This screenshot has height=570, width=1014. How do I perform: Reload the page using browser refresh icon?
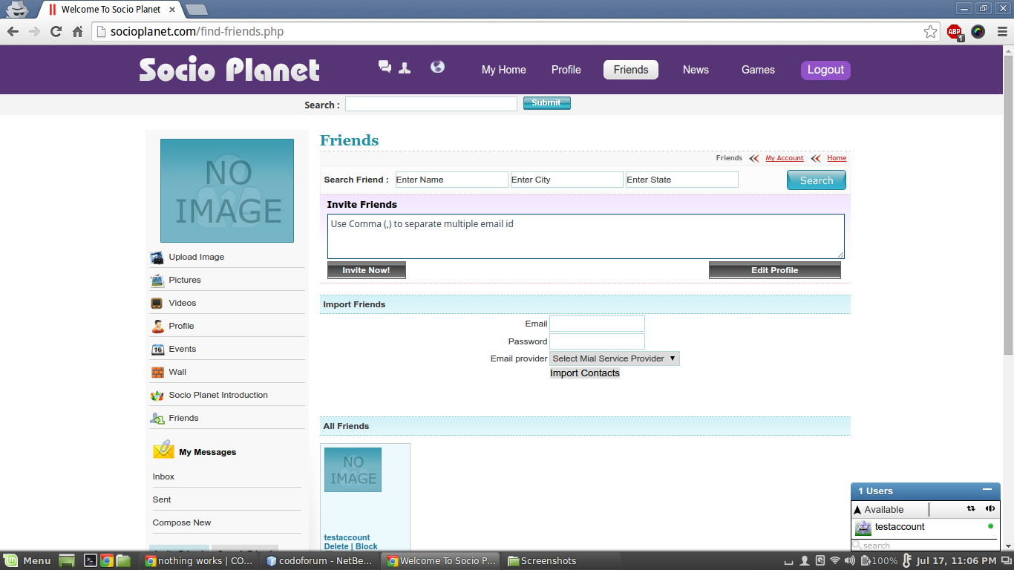click(56, 31)
